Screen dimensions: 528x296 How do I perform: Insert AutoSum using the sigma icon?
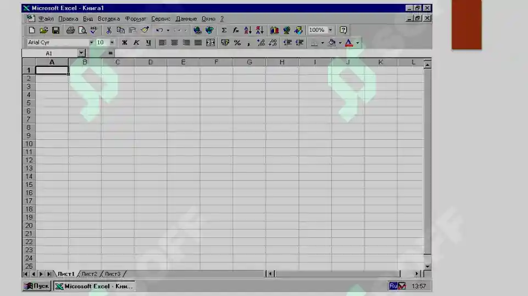tap(224, 30)
